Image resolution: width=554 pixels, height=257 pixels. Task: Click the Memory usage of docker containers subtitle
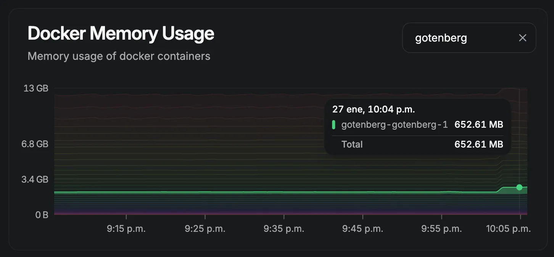(x=119, y=56)
